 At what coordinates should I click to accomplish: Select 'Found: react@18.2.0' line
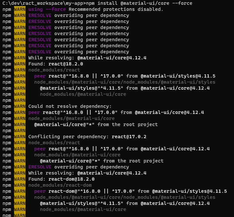tap(56, 64)
